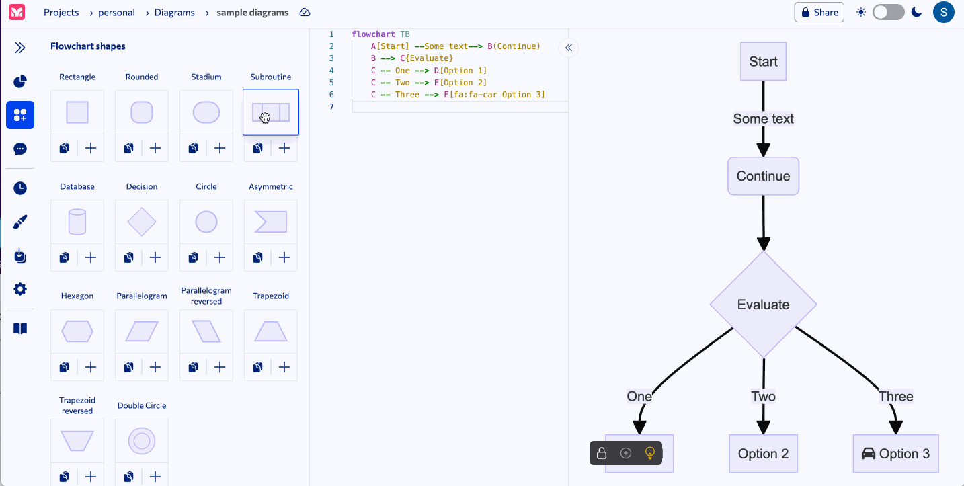Toggle the light/dark theme switch
The width and height of the screenshot is (964, 486).
pos(889,12)
